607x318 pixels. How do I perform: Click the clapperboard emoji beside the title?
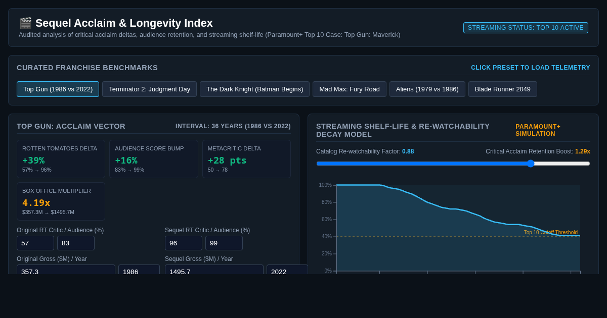pyautogui.click(x=25, y=23)
